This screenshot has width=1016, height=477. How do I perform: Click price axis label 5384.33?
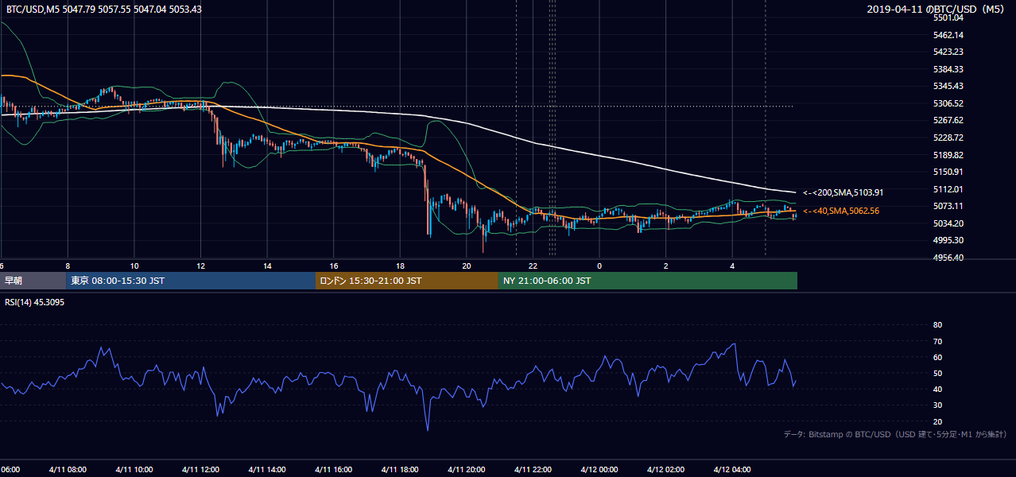(948, 69)
